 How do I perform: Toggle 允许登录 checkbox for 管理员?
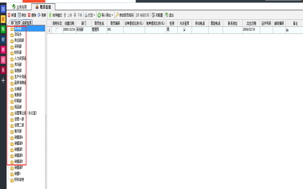tap(184, 29)
